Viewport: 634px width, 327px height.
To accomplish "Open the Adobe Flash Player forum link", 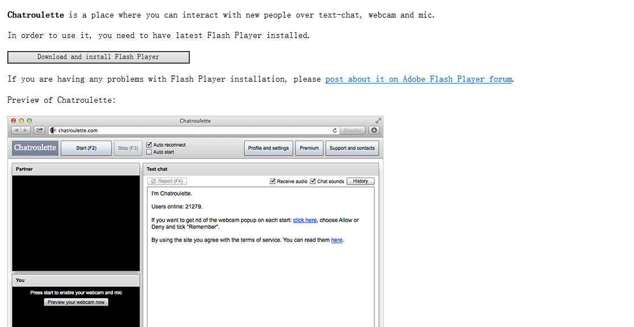I will tap(419, 79).
